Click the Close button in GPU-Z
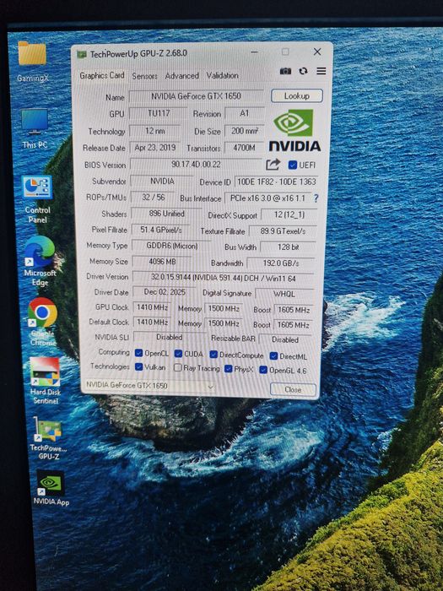 pyautogui.click(x=293, y=389)
